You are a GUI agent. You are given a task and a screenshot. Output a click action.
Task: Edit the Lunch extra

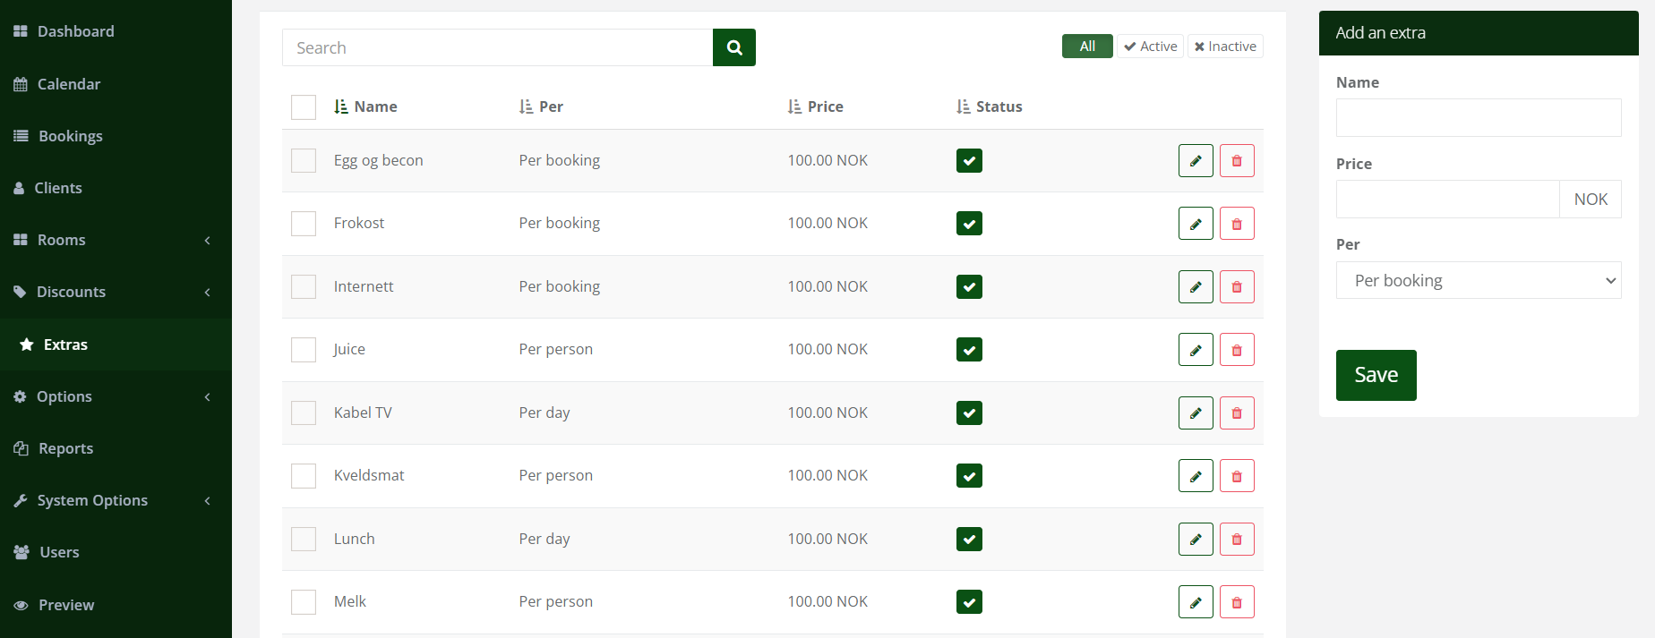pos(1195,540)
